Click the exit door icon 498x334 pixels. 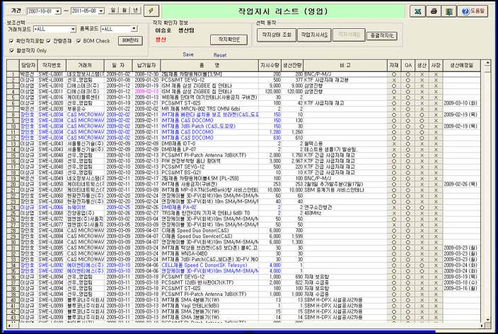449,11
